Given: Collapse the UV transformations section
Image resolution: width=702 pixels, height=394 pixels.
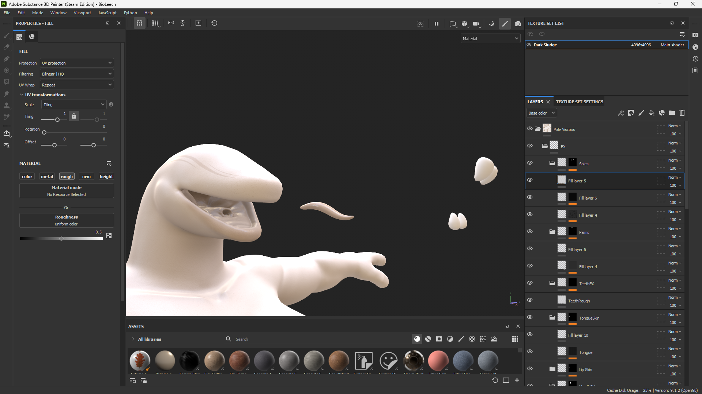Looking at the screenshot, I should pyautogui.click(x=22, y=95).
